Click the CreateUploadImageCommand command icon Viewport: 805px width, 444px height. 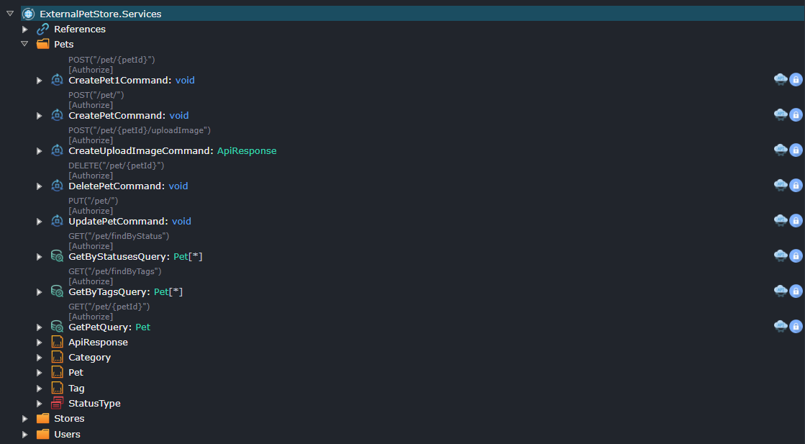coord(57,150)
